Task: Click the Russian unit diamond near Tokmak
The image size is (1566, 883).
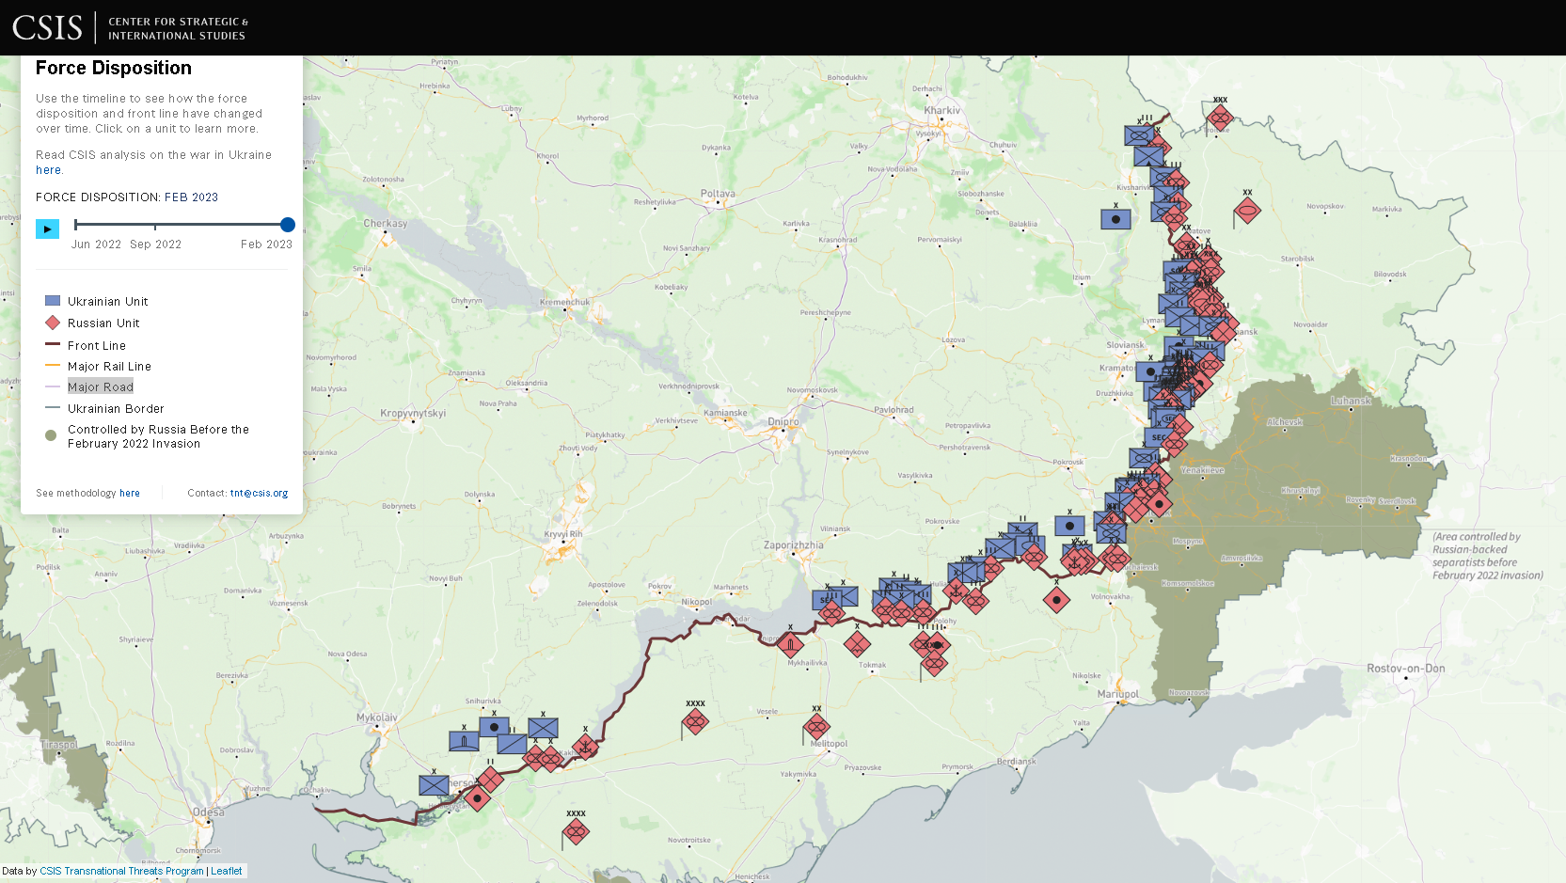Action: pos(857,644)
